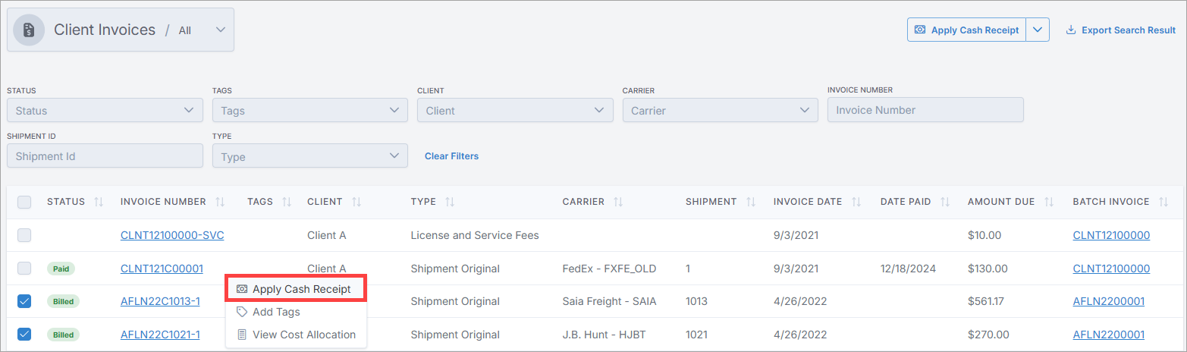Uncheck the AFLN22C1021-1 row checkbox
Screen dimensions: 1187x352
tap(24, 334)
